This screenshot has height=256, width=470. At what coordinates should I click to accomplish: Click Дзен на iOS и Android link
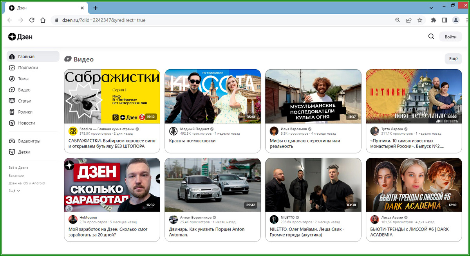point(27,183)
